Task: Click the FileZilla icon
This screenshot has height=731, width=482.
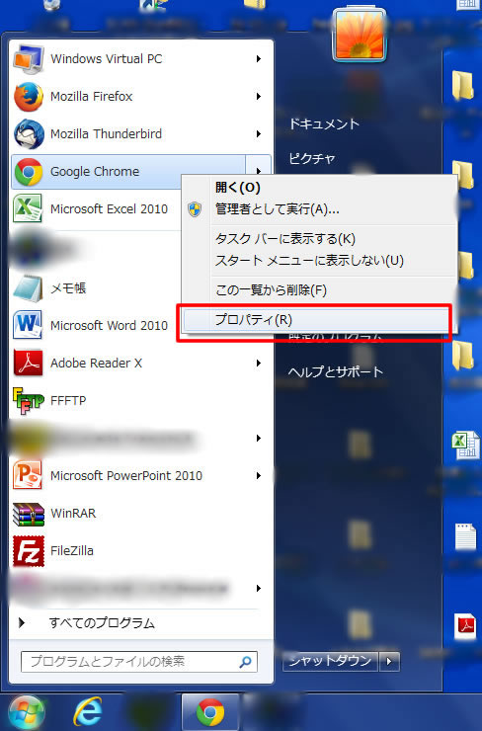Action: (29, 550)
